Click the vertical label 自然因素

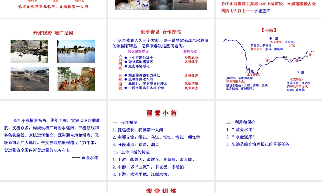tap(120, 82)
